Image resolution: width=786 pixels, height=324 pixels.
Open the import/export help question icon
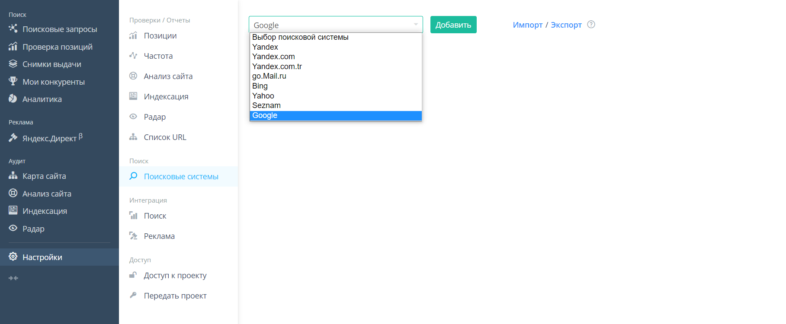click(x=591, y=25)
